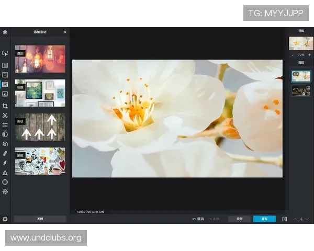This screenshot has width=314, height=251.
Task: Open the Adjust sliders tool
Action: 5,124
